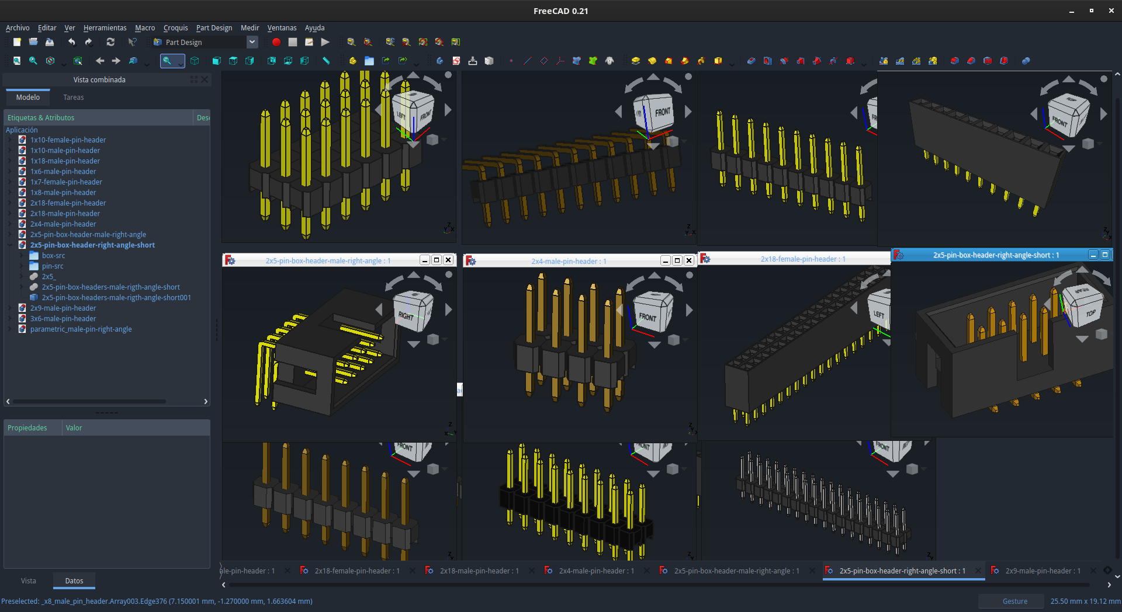Click the Save document icon
1122x612 pixels.
coord(50,42)
